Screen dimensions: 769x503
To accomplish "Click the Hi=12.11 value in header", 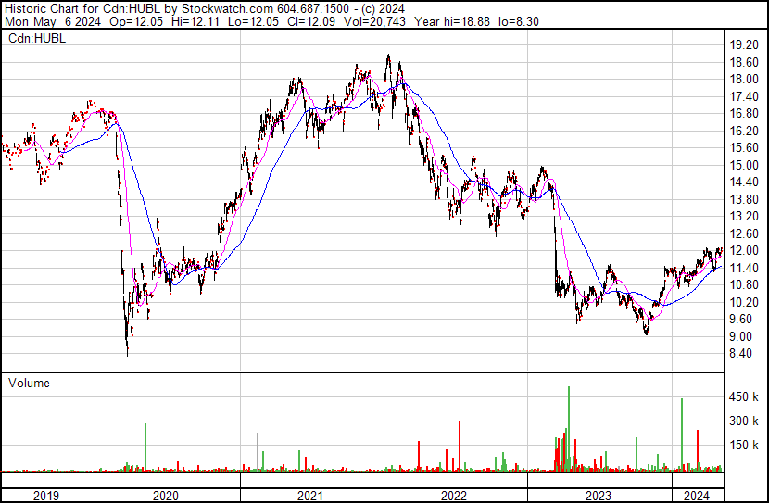I will click(x=194, y=21).
